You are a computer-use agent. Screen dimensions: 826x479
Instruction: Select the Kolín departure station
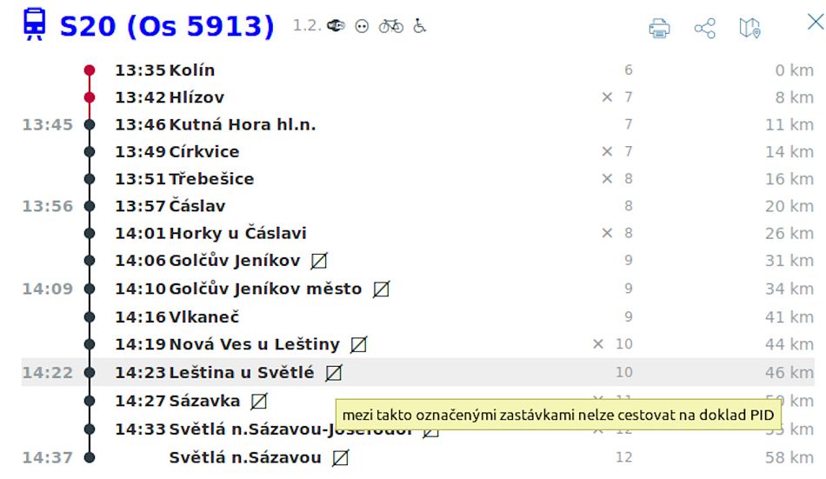click(x=191, y=70)
